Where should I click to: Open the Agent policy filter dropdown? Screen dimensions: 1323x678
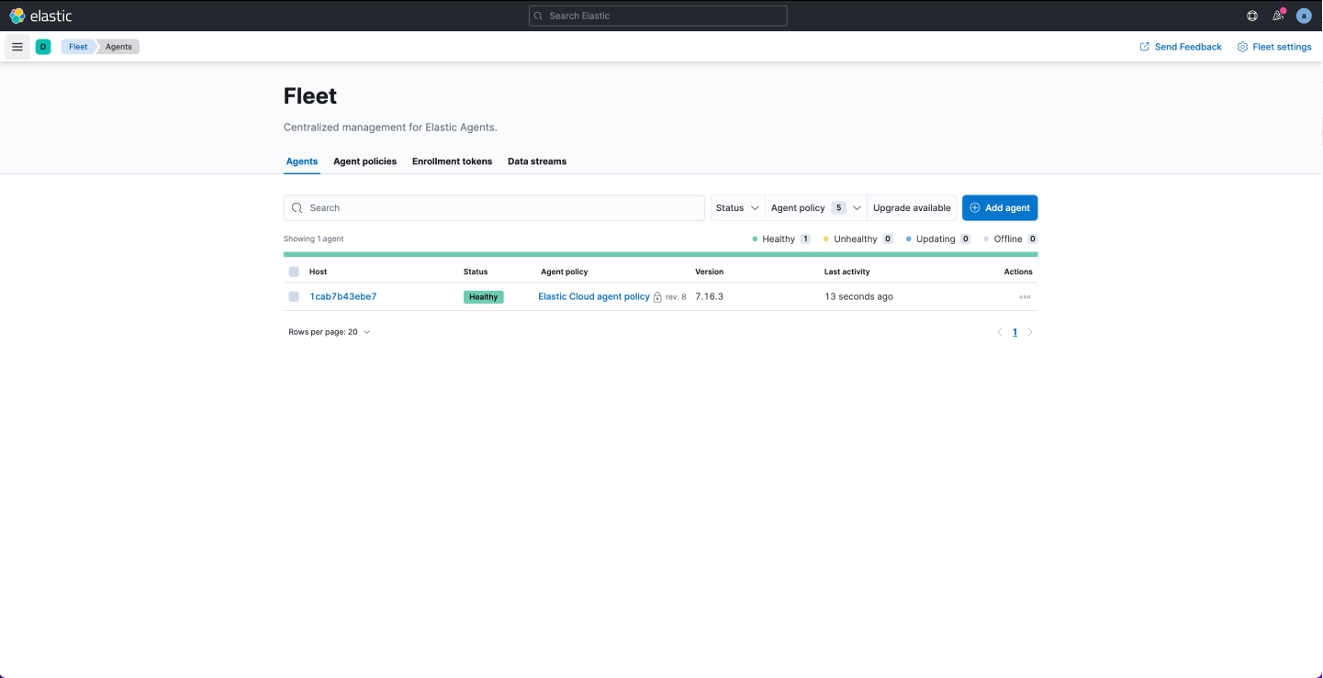click(x=816, y=208)
